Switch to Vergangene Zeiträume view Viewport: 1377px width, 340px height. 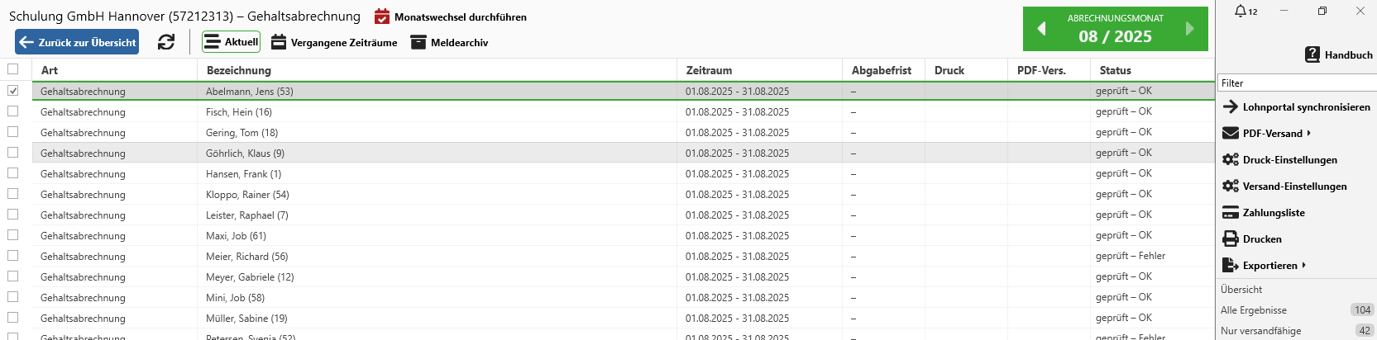pyautogui.click(x=334, y=42)
